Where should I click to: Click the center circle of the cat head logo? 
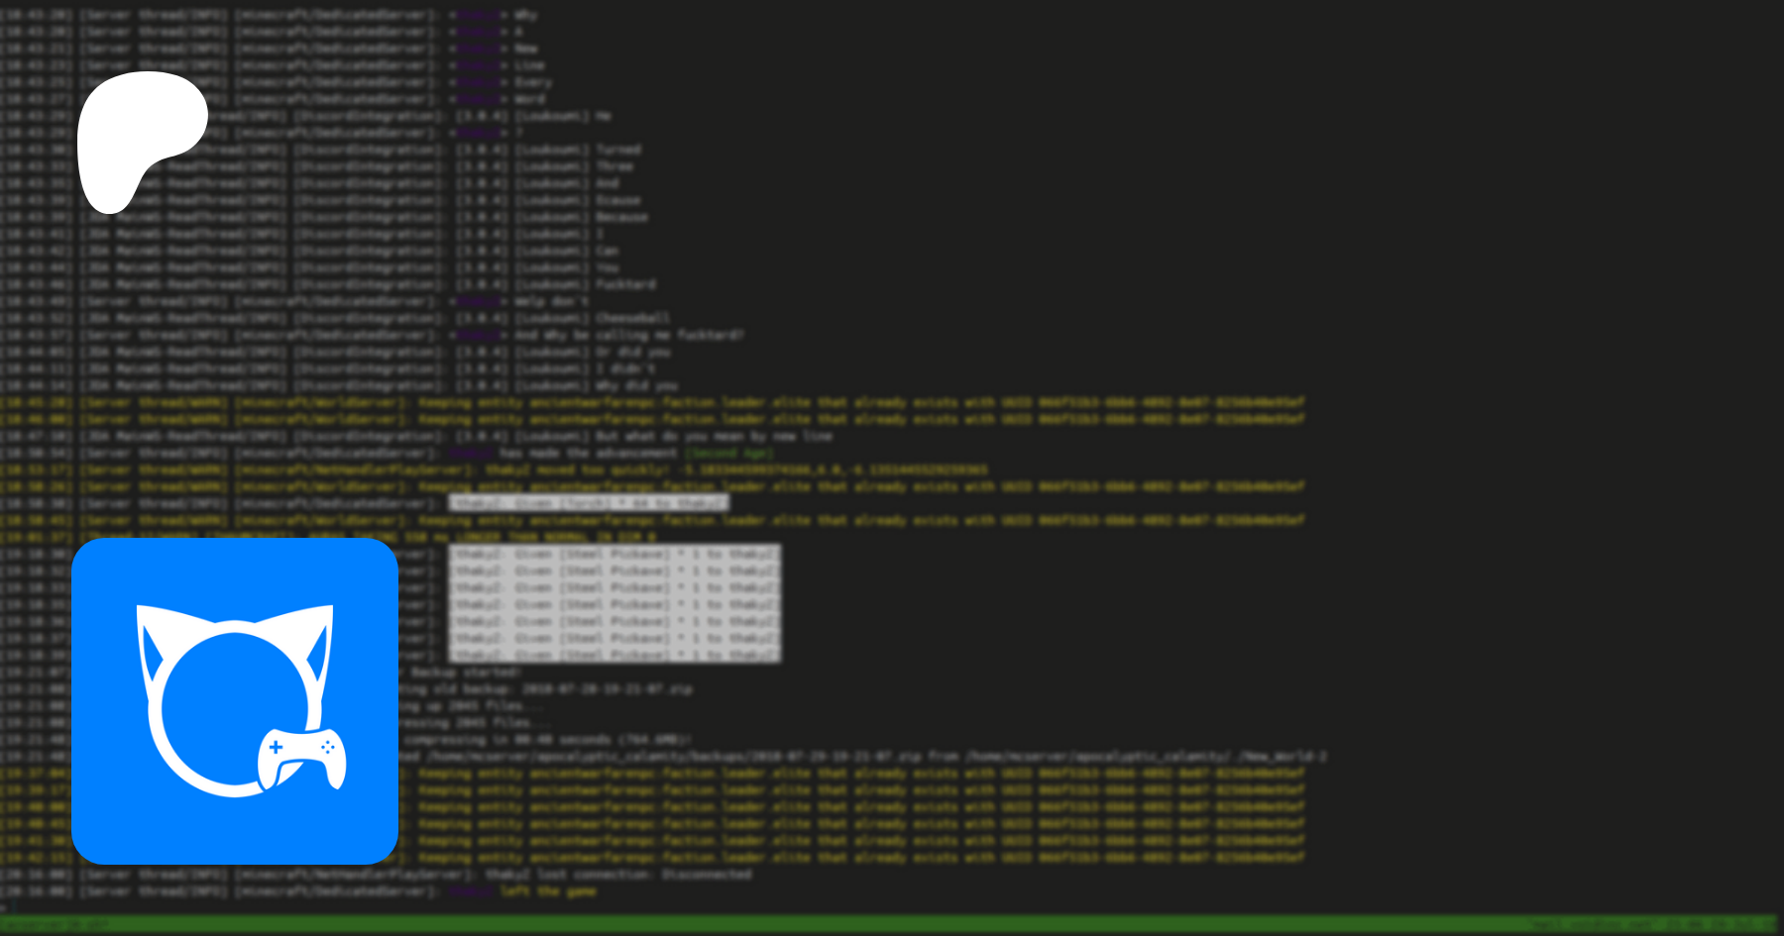click(x=235, y=708)
